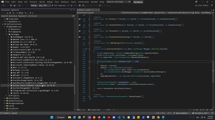Viewport: 215px width, 120px height.
Task: Expand the collapsed TokenValidator outline
Action: pos(89,97)
